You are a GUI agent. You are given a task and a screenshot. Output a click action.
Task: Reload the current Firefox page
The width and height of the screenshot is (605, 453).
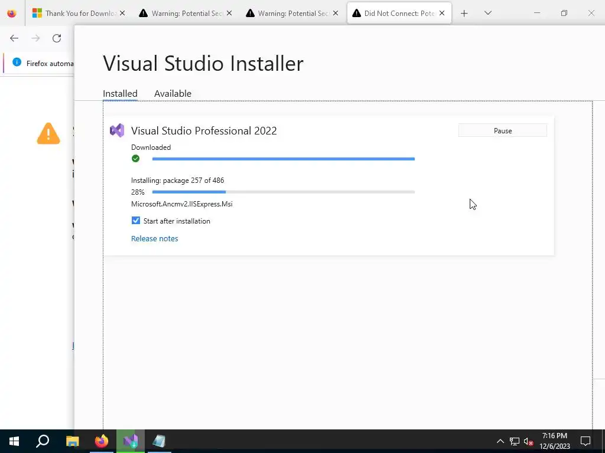57,38
